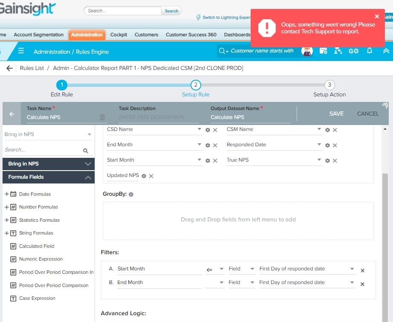The image size is (393, 322).
Task: Open CSD Name dropdown arrow
Action: (199, 129)
